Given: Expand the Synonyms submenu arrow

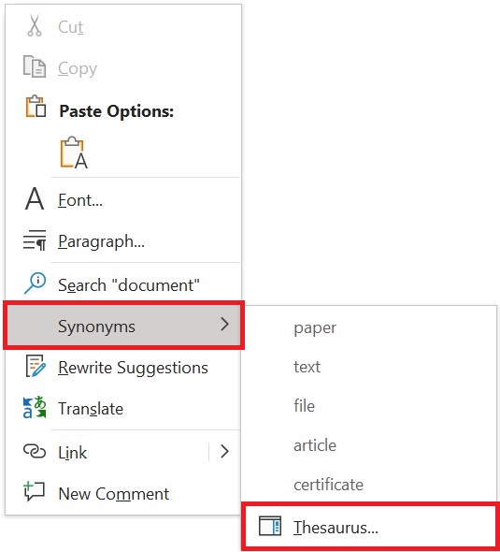Looking at the screenshot, I should 224,324.
